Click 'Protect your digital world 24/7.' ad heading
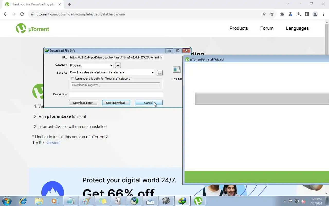Viewport: 329px width, 206px height. (x=129, y=180)
